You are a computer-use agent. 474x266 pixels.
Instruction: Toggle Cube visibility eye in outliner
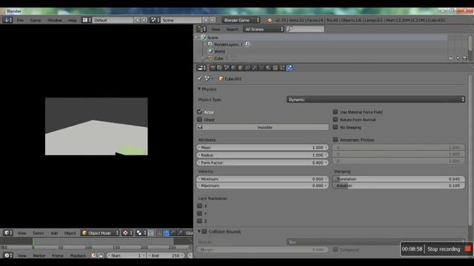click(451, 58)
